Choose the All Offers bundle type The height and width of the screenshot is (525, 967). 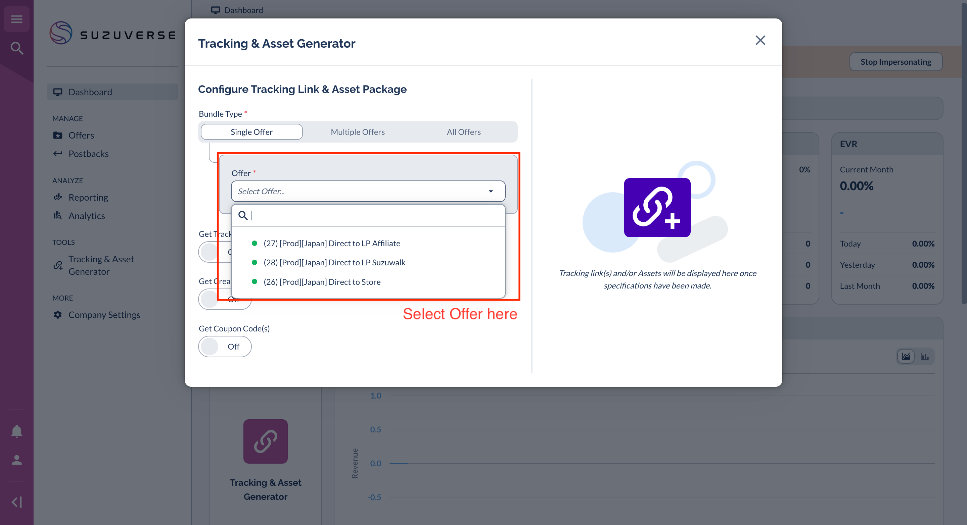[x=463, y=132]
